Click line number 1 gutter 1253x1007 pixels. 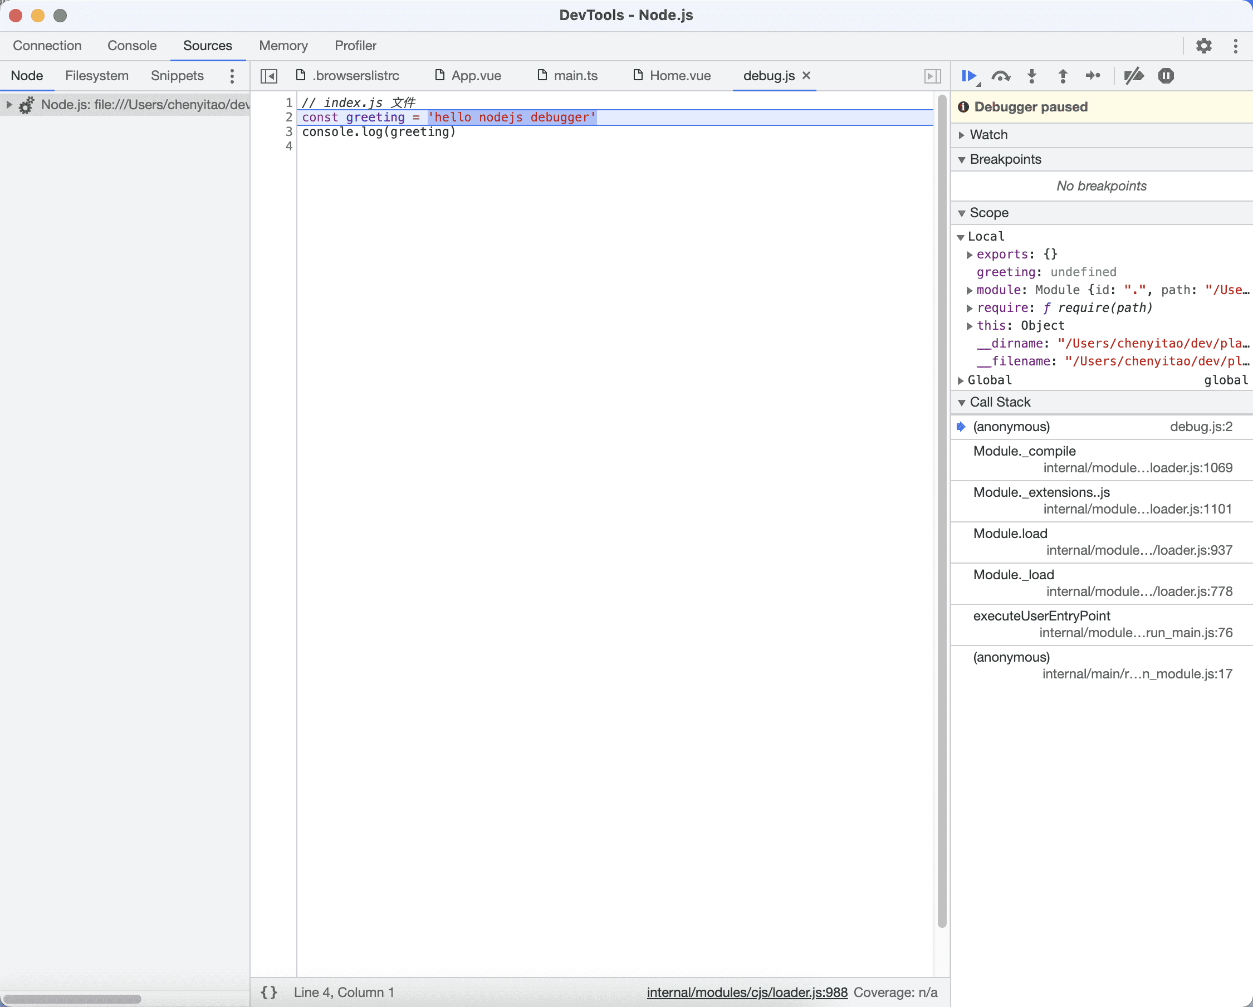288,103
